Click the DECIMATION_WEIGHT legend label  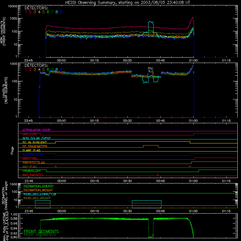(38, 190)
